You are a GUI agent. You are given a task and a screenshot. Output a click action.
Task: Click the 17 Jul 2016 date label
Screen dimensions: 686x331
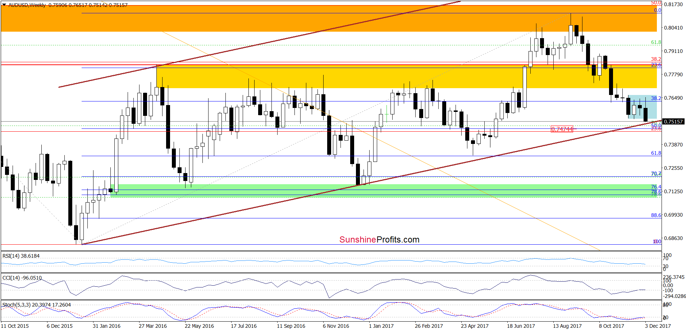[x=244, y=326]
